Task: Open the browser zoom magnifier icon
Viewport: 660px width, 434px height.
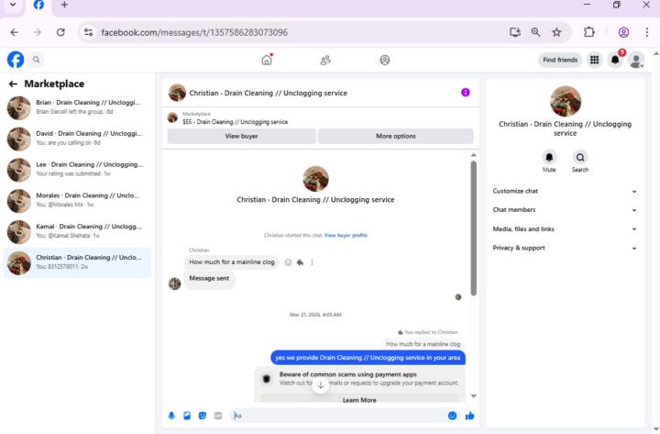Action: point(535,32)
